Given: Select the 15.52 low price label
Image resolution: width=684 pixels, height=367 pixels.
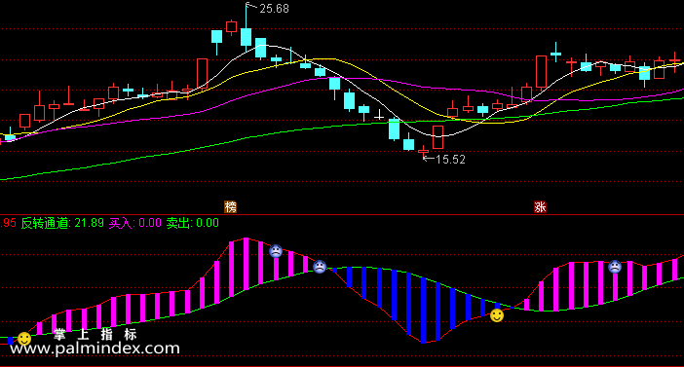Looking at the screenshot, I should 450,160.
